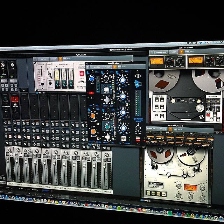Click the orange Lo Pass knob on API 215L

[x=93, y=116]
